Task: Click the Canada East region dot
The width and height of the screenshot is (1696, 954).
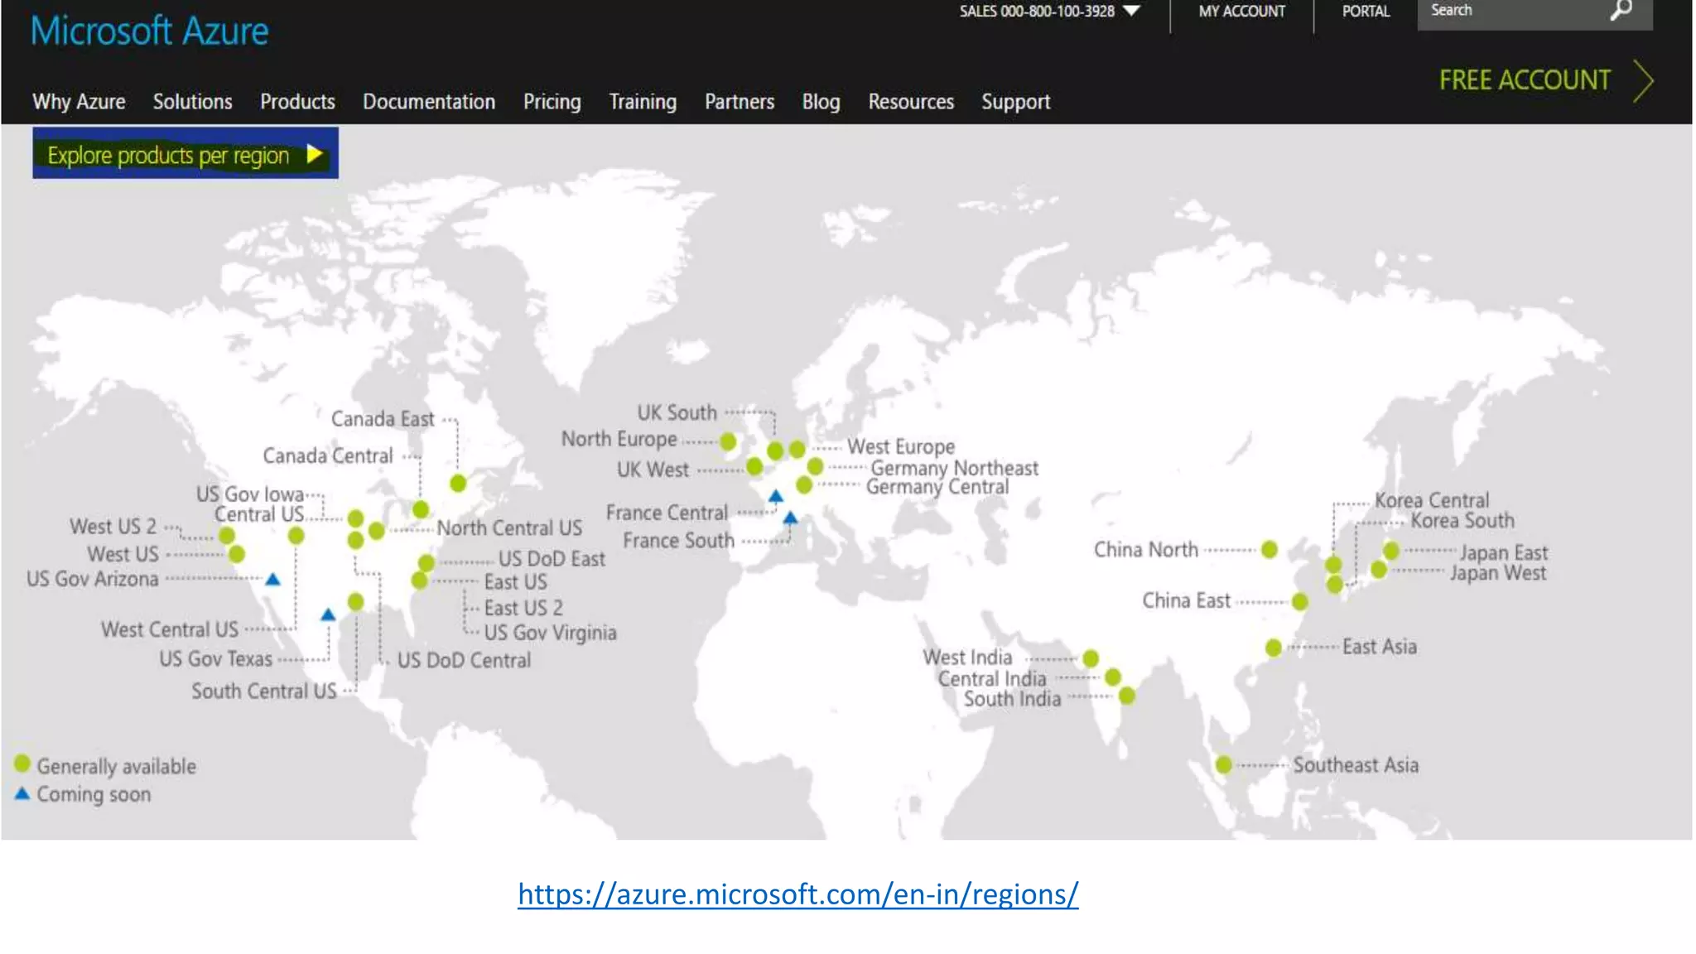Action: (458, 483)
